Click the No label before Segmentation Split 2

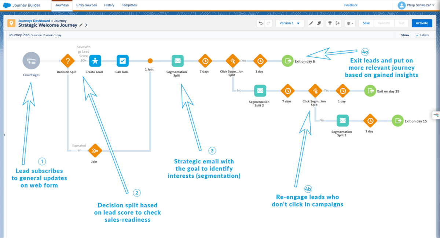tap(239, 90)
